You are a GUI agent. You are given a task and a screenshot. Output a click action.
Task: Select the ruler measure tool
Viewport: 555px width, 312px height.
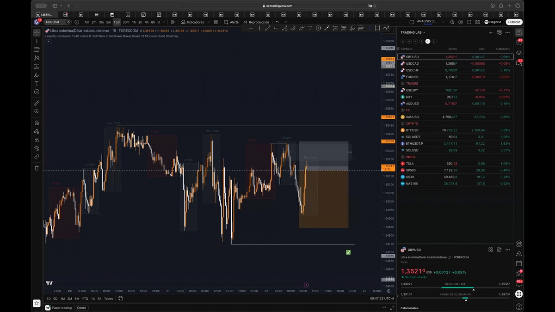point(37,103)
